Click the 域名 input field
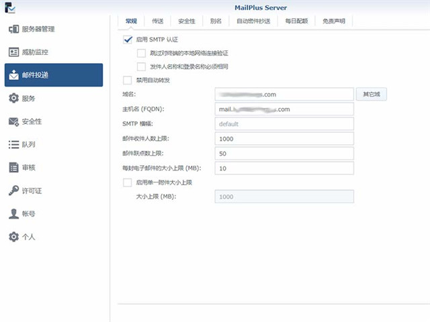 (284, 94)
